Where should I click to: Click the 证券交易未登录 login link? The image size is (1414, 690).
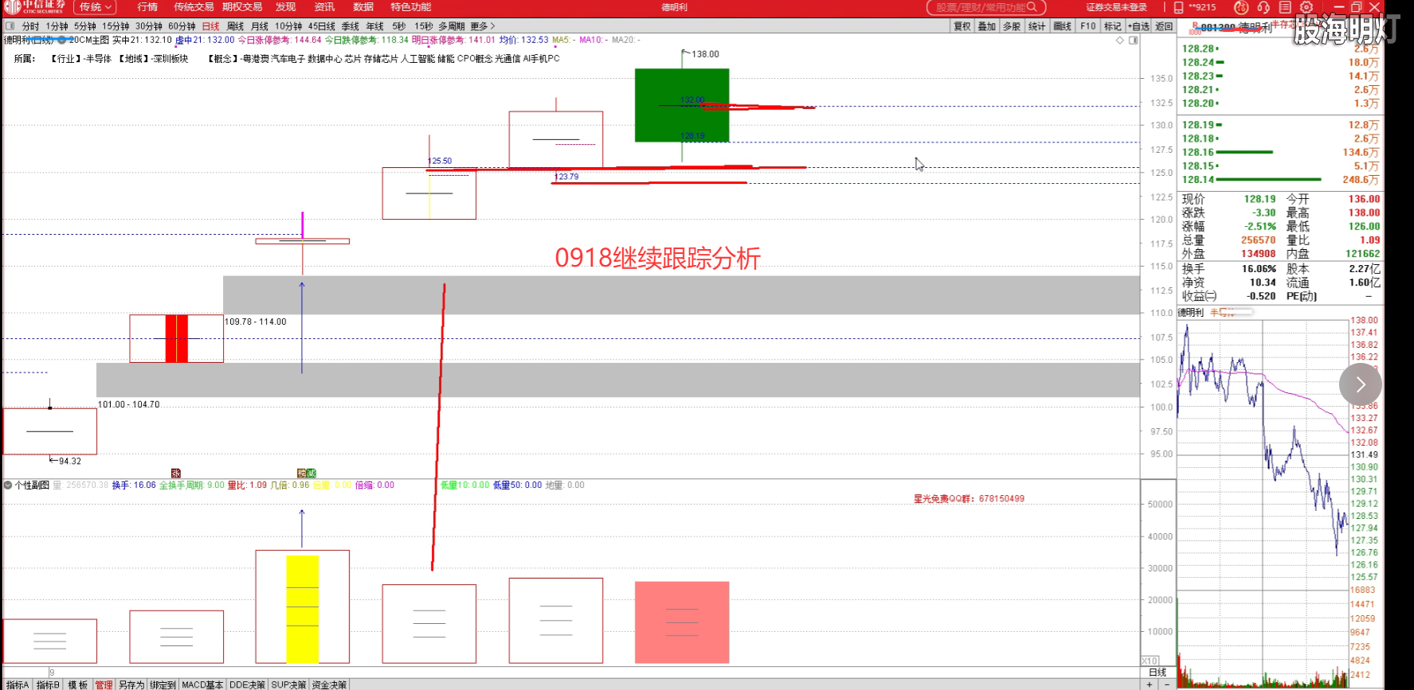point(1116,7)
